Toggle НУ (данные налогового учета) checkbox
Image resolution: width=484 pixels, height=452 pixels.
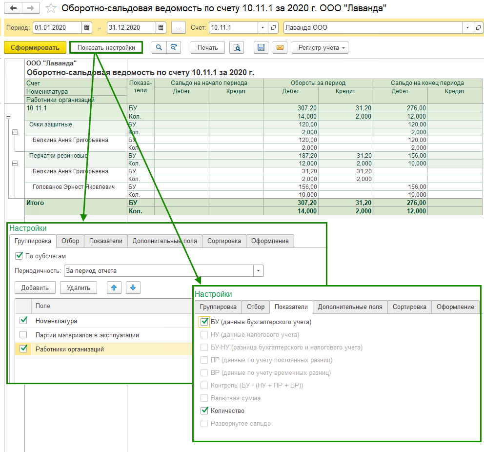204,335
